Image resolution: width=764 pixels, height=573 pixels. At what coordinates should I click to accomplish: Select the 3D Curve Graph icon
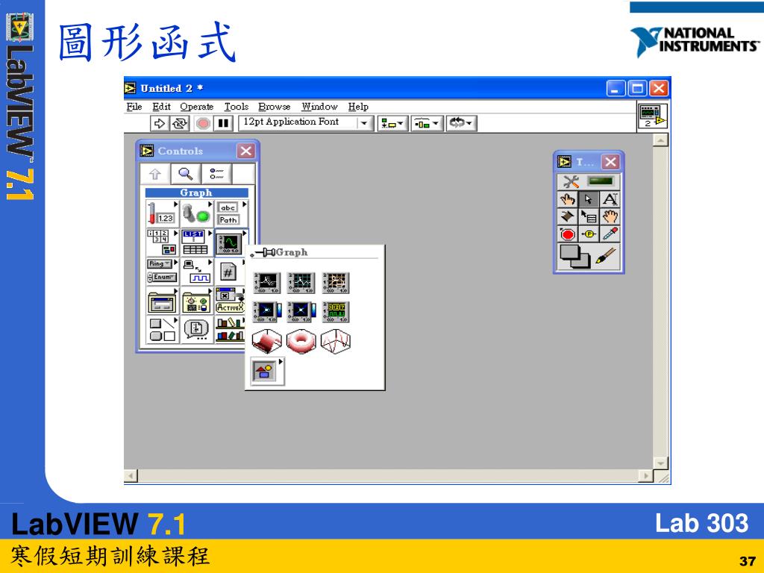[x=336, y=341]
